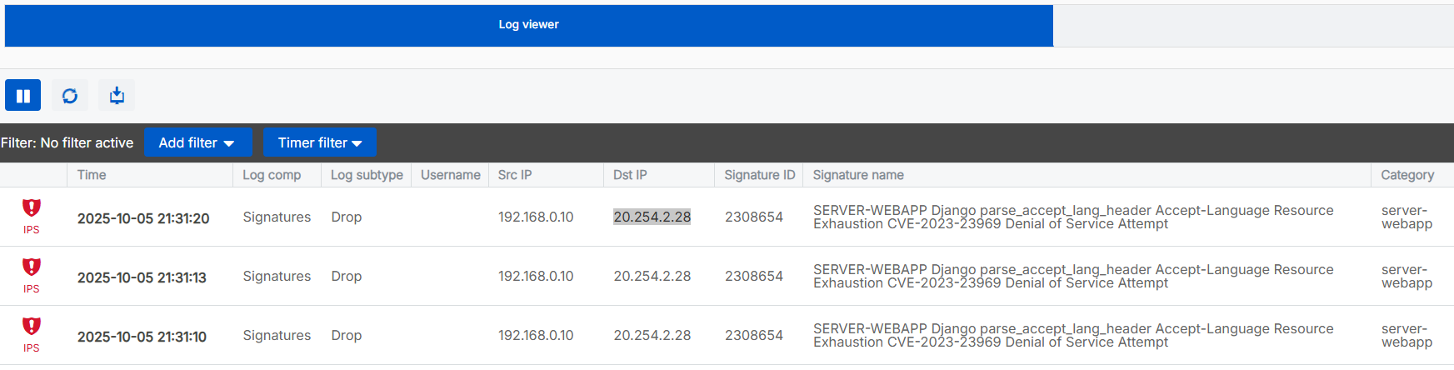The height and width of the screenshot is (370, 1454).
Task: Click Signature ID 2308654 in third row
Action: click(753, 335)
